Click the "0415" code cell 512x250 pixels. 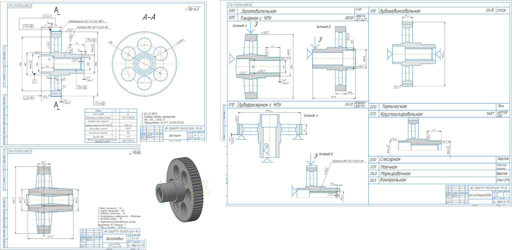(x=490, y=11)
